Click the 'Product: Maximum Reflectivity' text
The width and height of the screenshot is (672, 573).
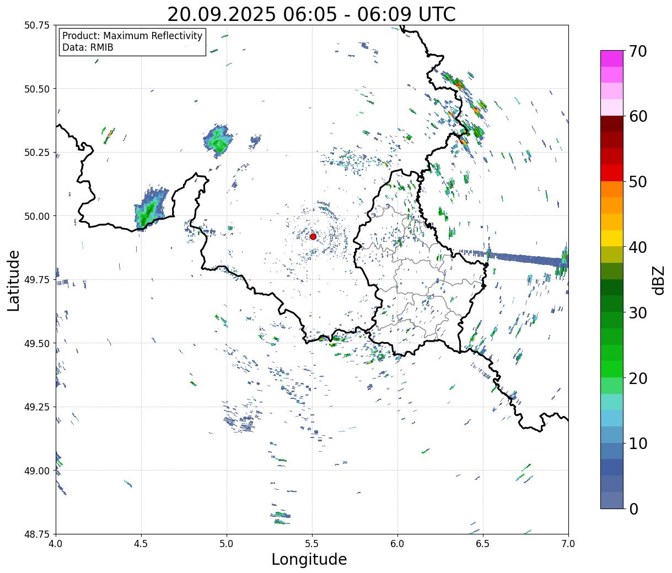click(x=132, y=36)
